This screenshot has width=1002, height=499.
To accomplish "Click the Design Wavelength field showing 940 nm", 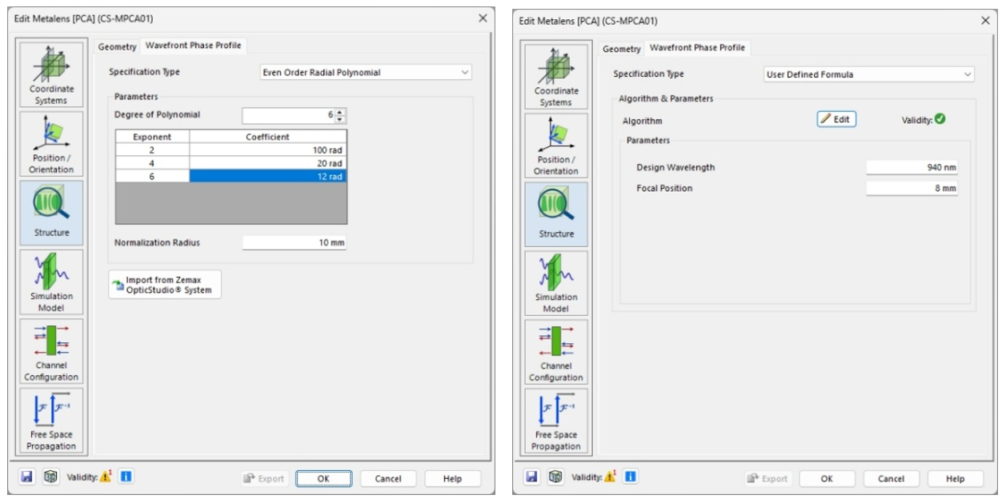I will tap(912, 167).
